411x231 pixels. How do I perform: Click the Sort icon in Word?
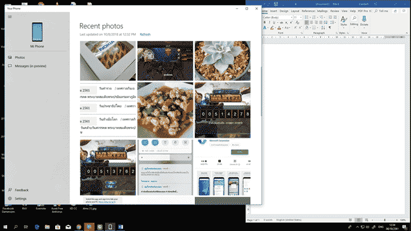(323, 27)
